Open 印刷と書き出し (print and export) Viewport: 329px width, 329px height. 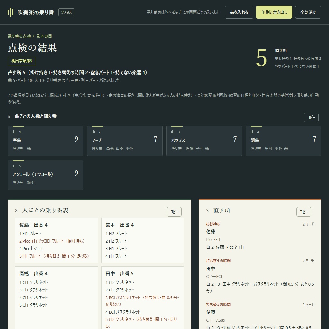[274, 12]
